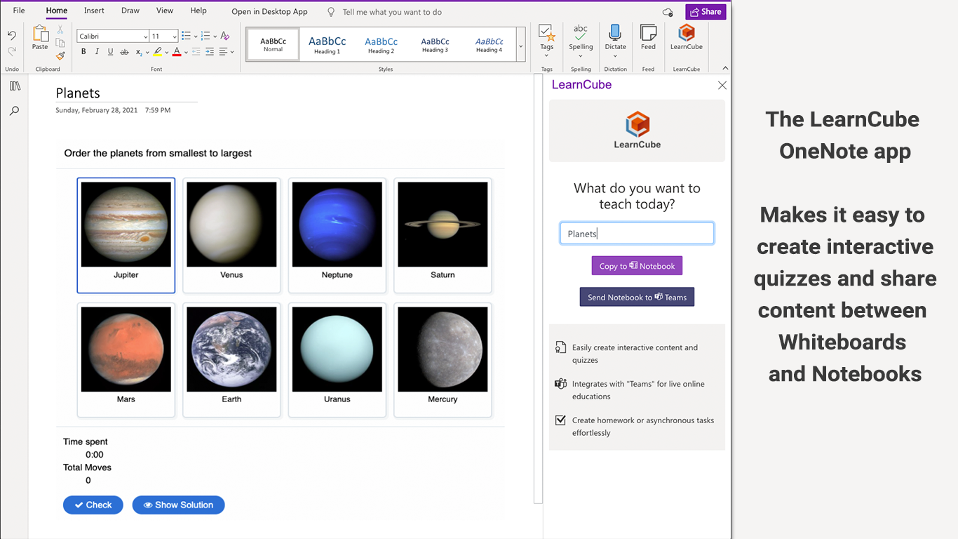Expand numbered list style arrow
Screen dimensions: 958x539
[215, 36]
